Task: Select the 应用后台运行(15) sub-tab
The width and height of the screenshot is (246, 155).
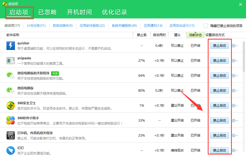Action: (x=182, y=26)
